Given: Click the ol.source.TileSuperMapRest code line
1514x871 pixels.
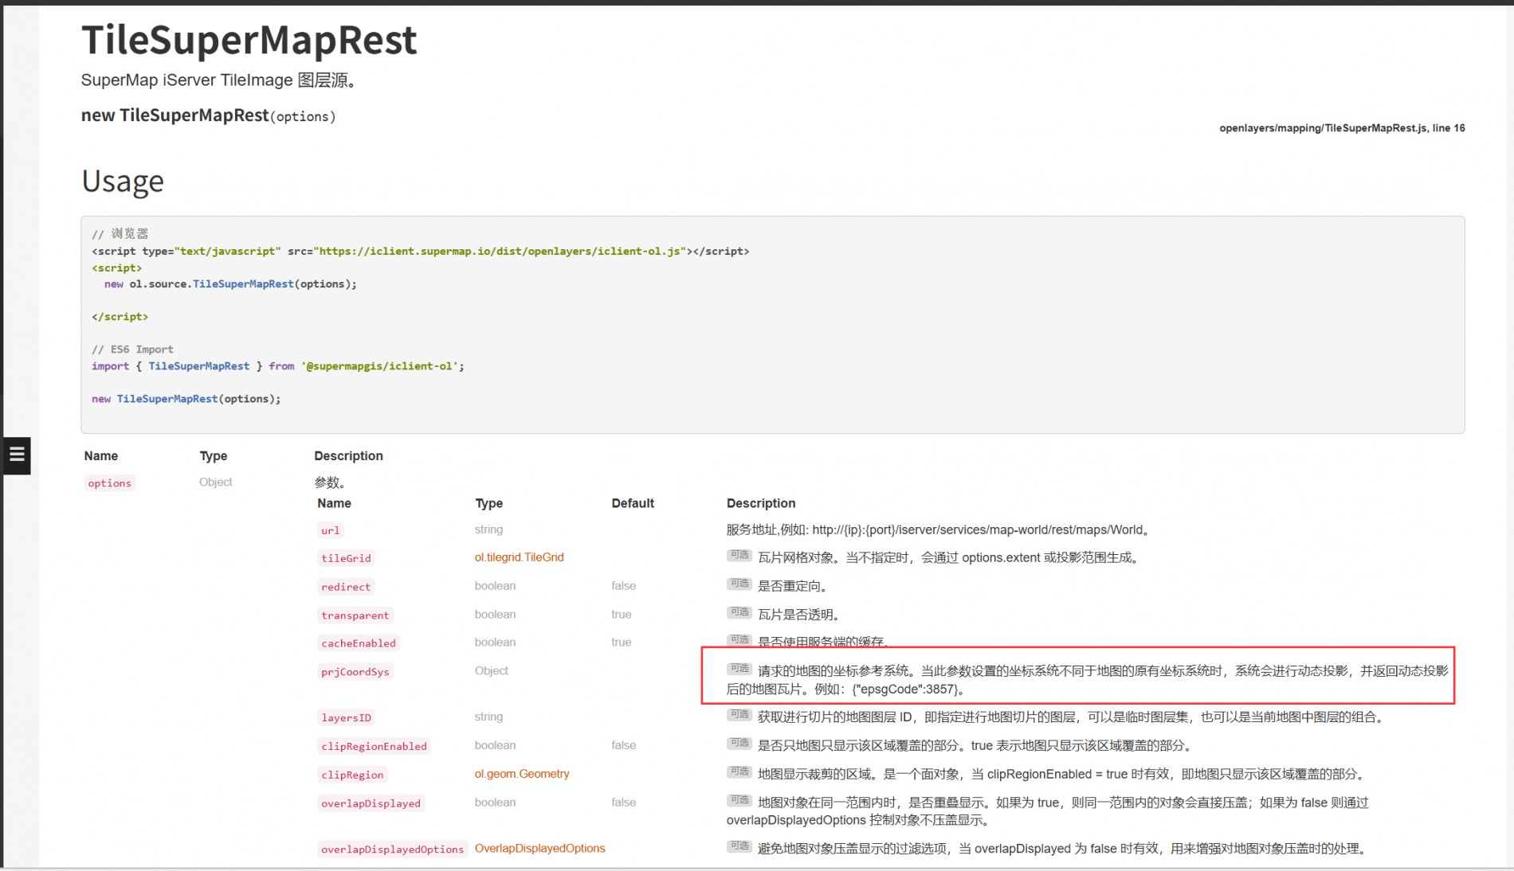Looking at the screenshot, I should click(230, 284).
